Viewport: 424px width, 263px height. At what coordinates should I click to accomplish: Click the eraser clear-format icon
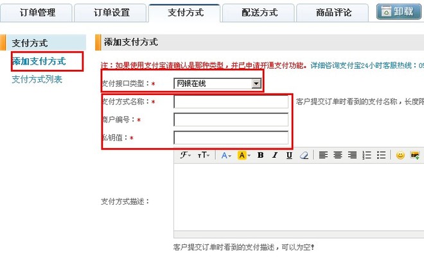304,155
